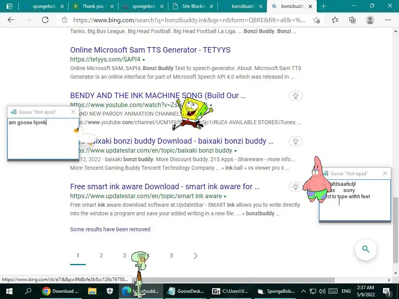Open BENDY AND THE INK MACHINE SONG link
This screenshot has width=399, height=299.
(158, 95)
